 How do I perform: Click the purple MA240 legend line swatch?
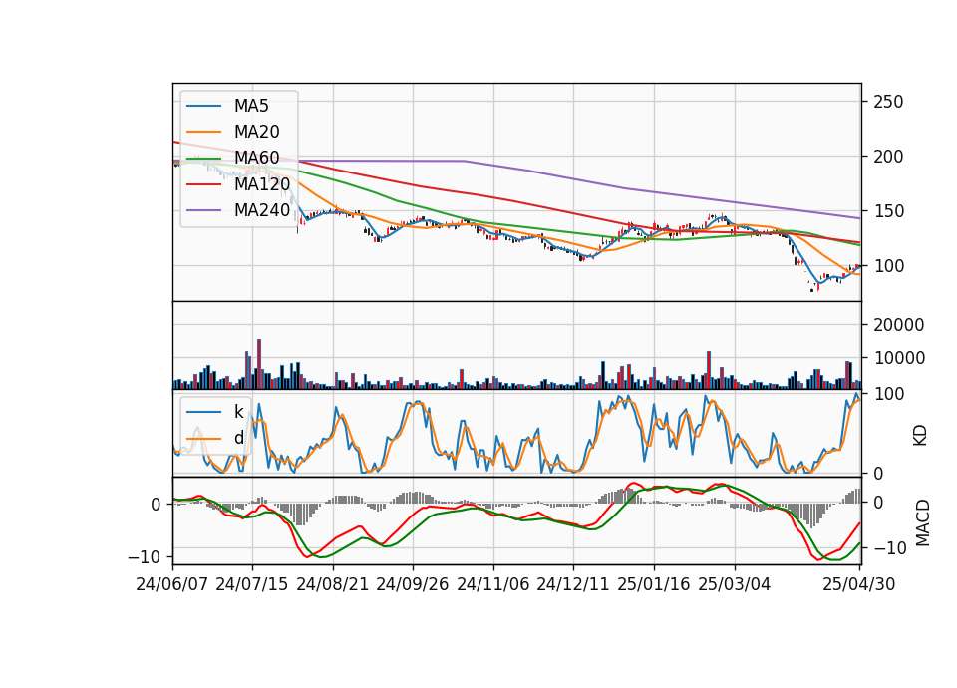pos(203,210)
